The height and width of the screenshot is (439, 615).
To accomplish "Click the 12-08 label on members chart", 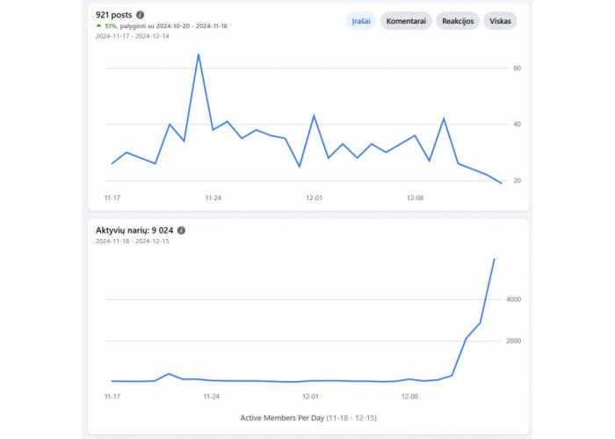I will pos(409,396).
